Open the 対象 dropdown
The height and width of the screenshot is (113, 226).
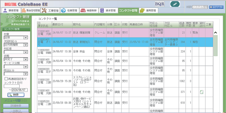click(x=16, y=38)
